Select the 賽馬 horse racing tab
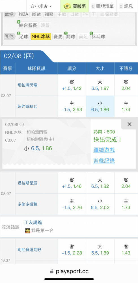Viewport: 138px width, 283px height. click(58, 37)
